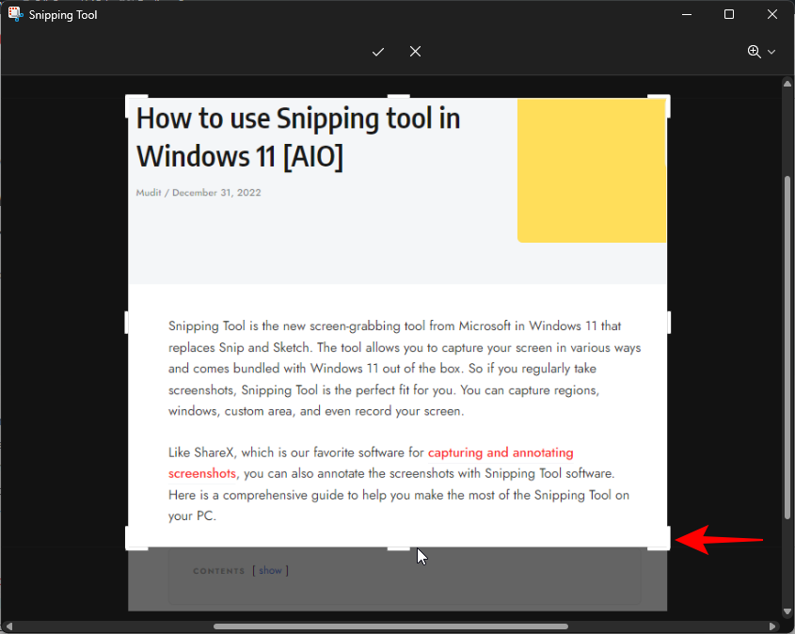Open the zoom magnifier tool
The width and height of the screenshot is (795, 634).
click(x=754, y=51)
